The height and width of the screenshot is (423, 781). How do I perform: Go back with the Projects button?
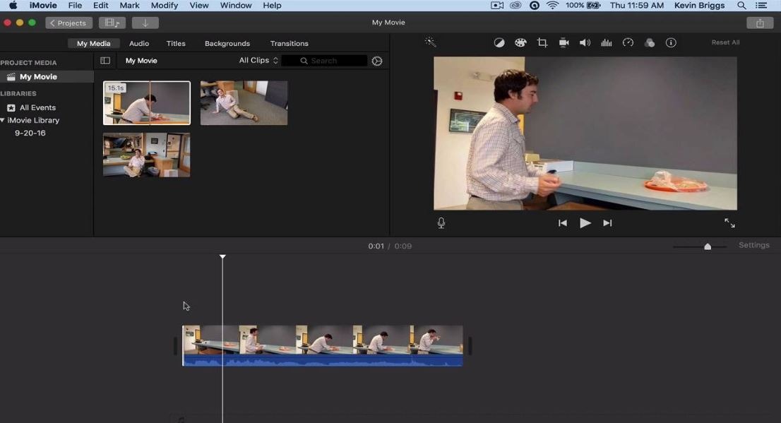click(68, 23)
